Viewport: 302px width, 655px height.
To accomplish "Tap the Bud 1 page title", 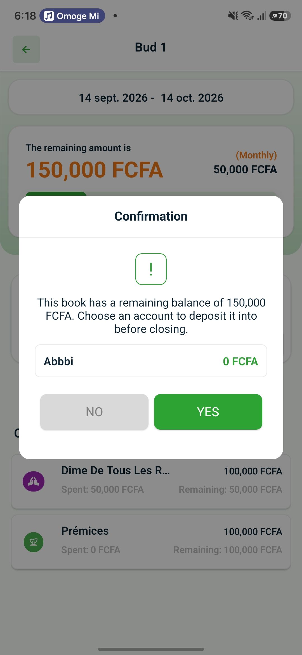I will 151,47.
